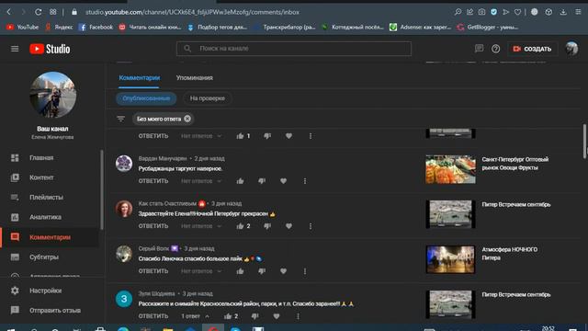Like Серый Волк's comment
The width and height of the screenshot is (588, 331).
(240, 271)
